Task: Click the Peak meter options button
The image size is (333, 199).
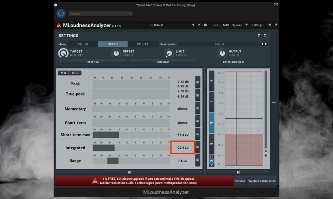Action: [198, 82]
